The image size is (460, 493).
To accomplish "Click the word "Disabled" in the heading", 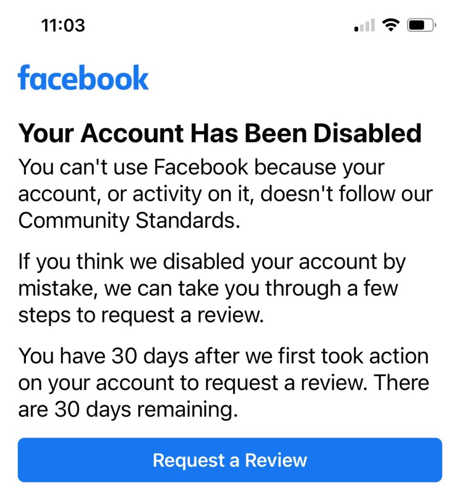I will click(x=368, y=133).
